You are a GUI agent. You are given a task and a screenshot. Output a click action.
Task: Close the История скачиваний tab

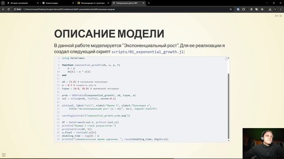click(38, 3)
